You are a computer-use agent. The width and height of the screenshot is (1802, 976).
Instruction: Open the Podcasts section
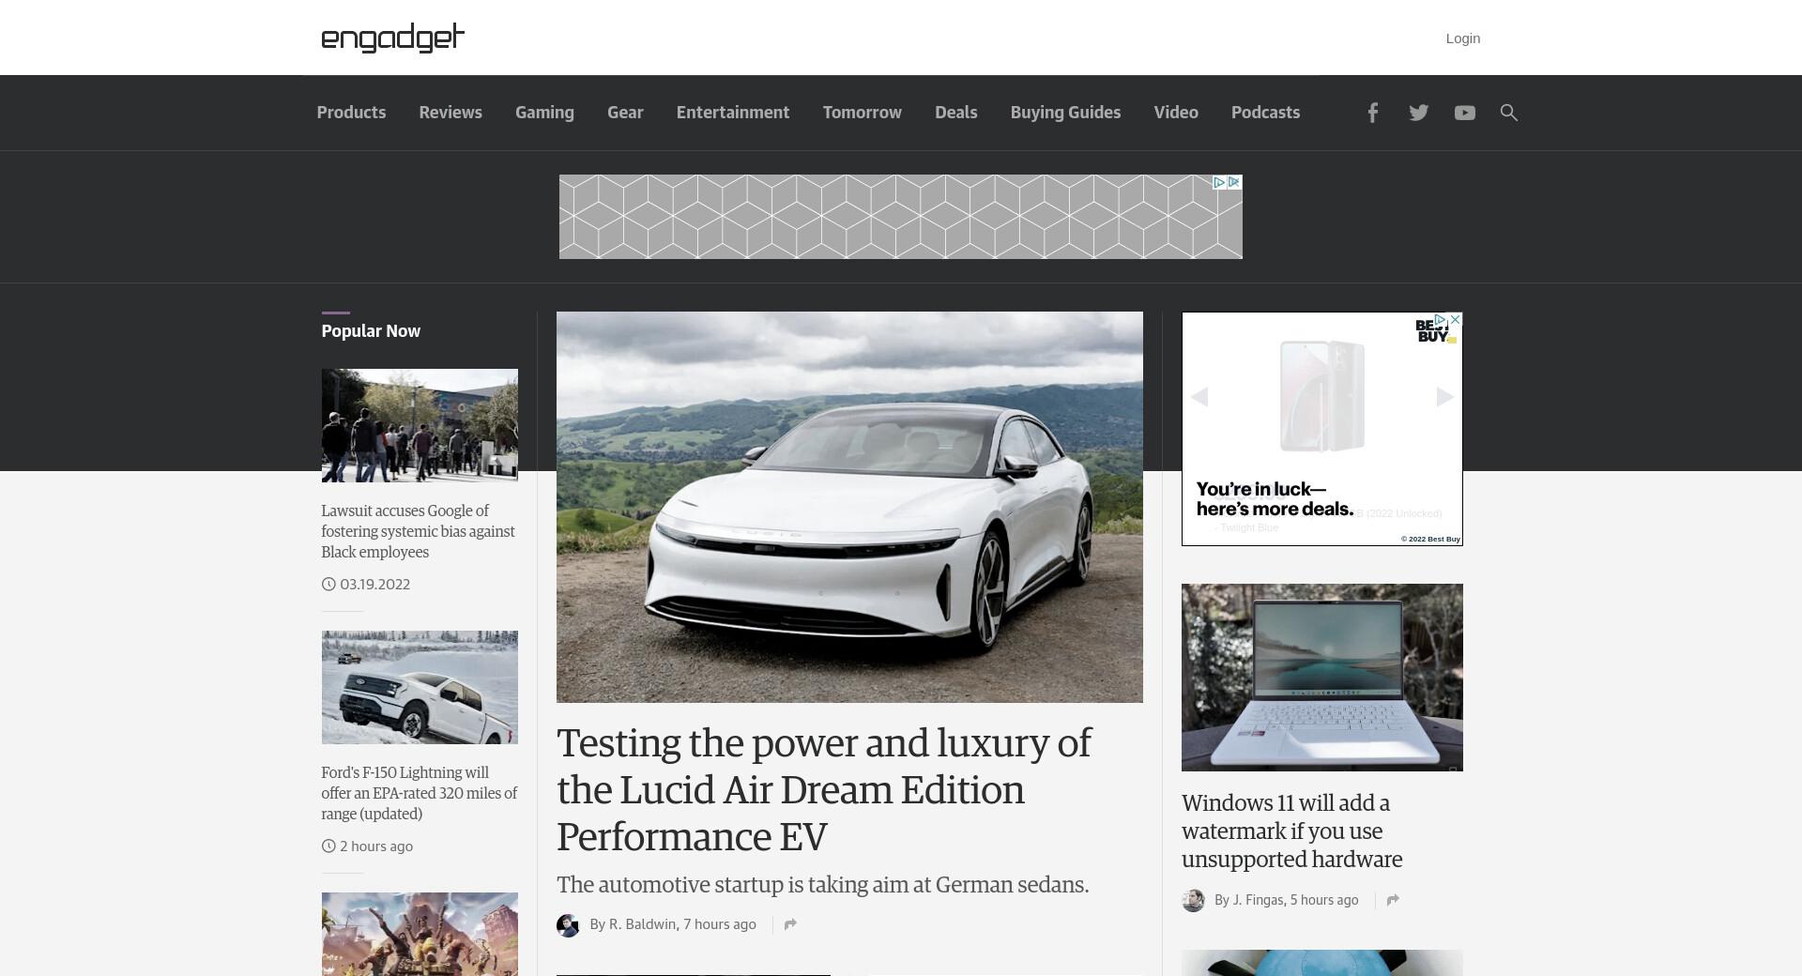[1265, 113]
